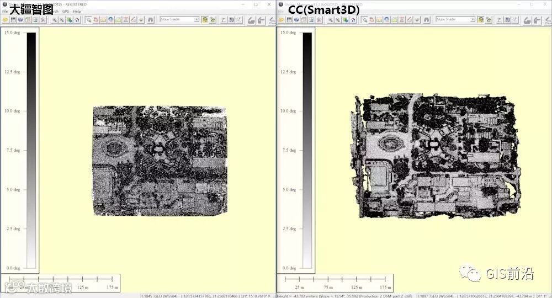Zoom Out magnifier in CC(Smart3D) window
This screenshot has height=298, width=552.
(x=338, y=20)
